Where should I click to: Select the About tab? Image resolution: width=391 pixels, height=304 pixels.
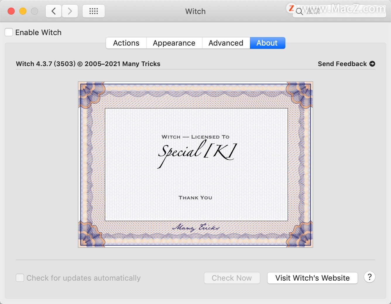coord(267,43)
